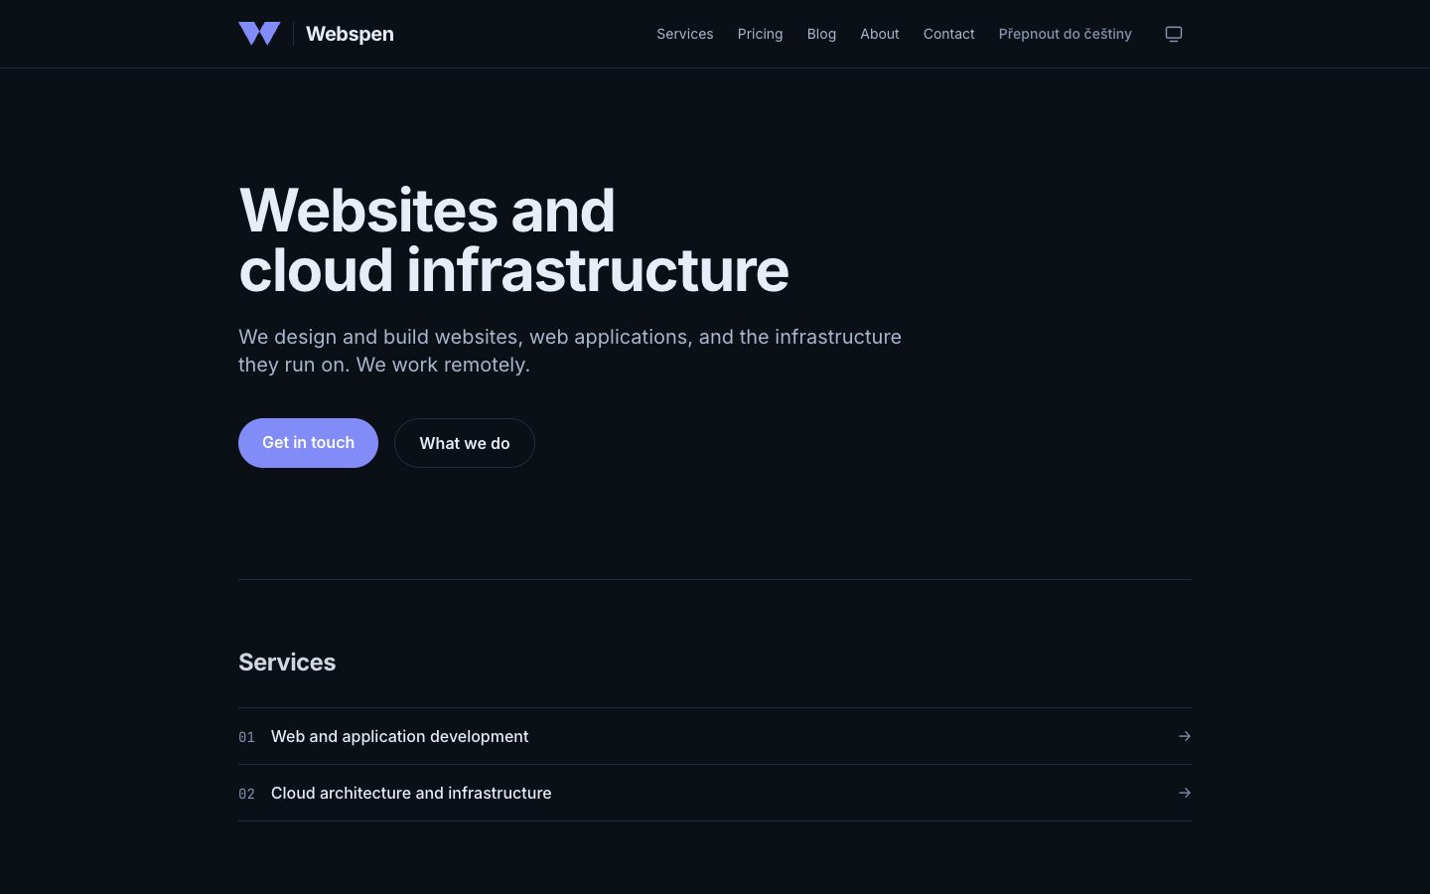Screen dimensions: 1430x894
Task: Click the Get in touch button
Action: tap(308, 443)
